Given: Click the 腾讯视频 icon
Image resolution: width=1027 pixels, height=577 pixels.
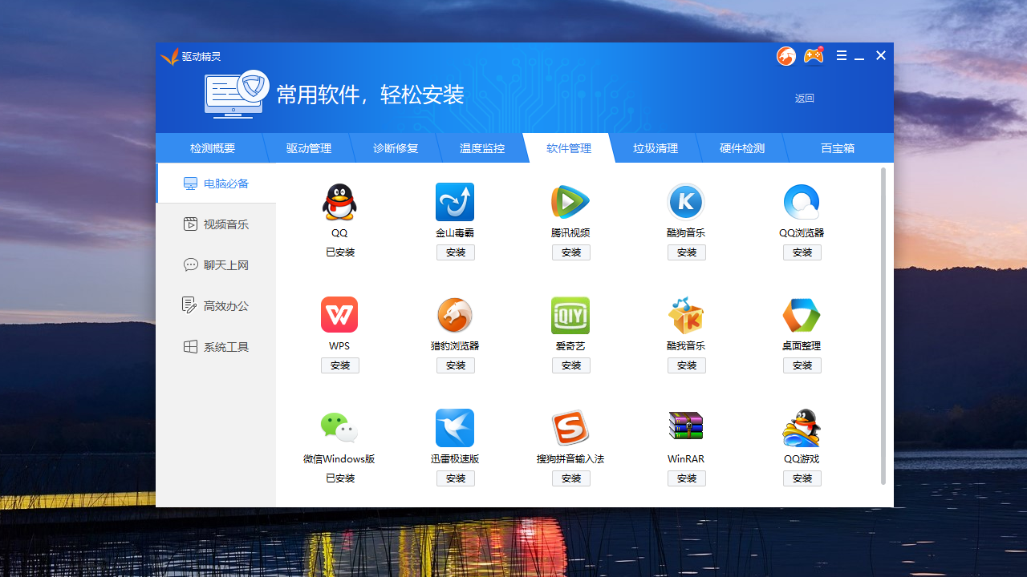Looking at the screenshot, I should tap(570, 201).
